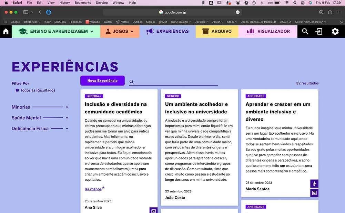Open the Bookmarks menu in menu bar

(83, 3)
